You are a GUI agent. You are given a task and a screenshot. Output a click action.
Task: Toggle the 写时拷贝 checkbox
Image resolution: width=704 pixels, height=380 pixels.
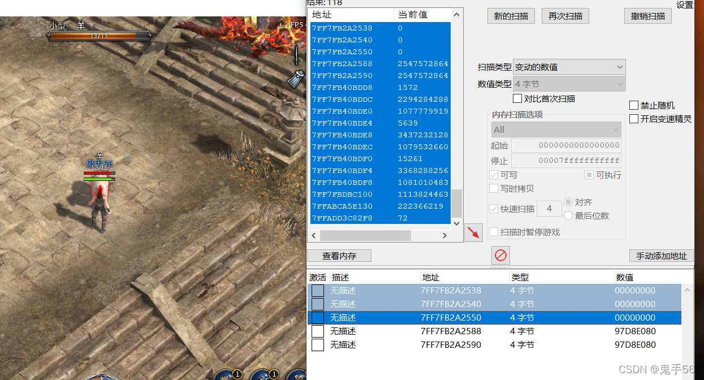point(494,188)
